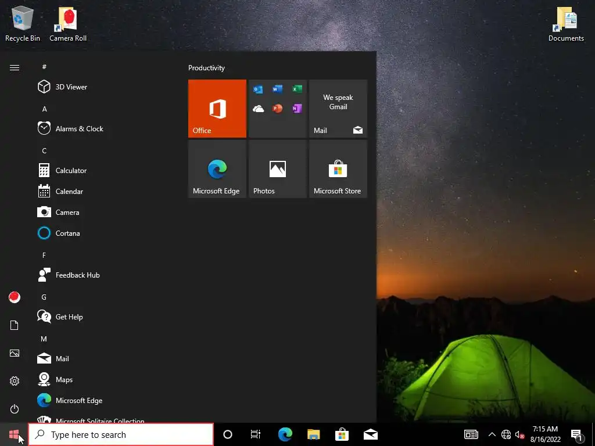Open OneDrive in the Office folder tile
Viewport: 595px width, 446px height.
pyautogui.click(x=258, y=109)
